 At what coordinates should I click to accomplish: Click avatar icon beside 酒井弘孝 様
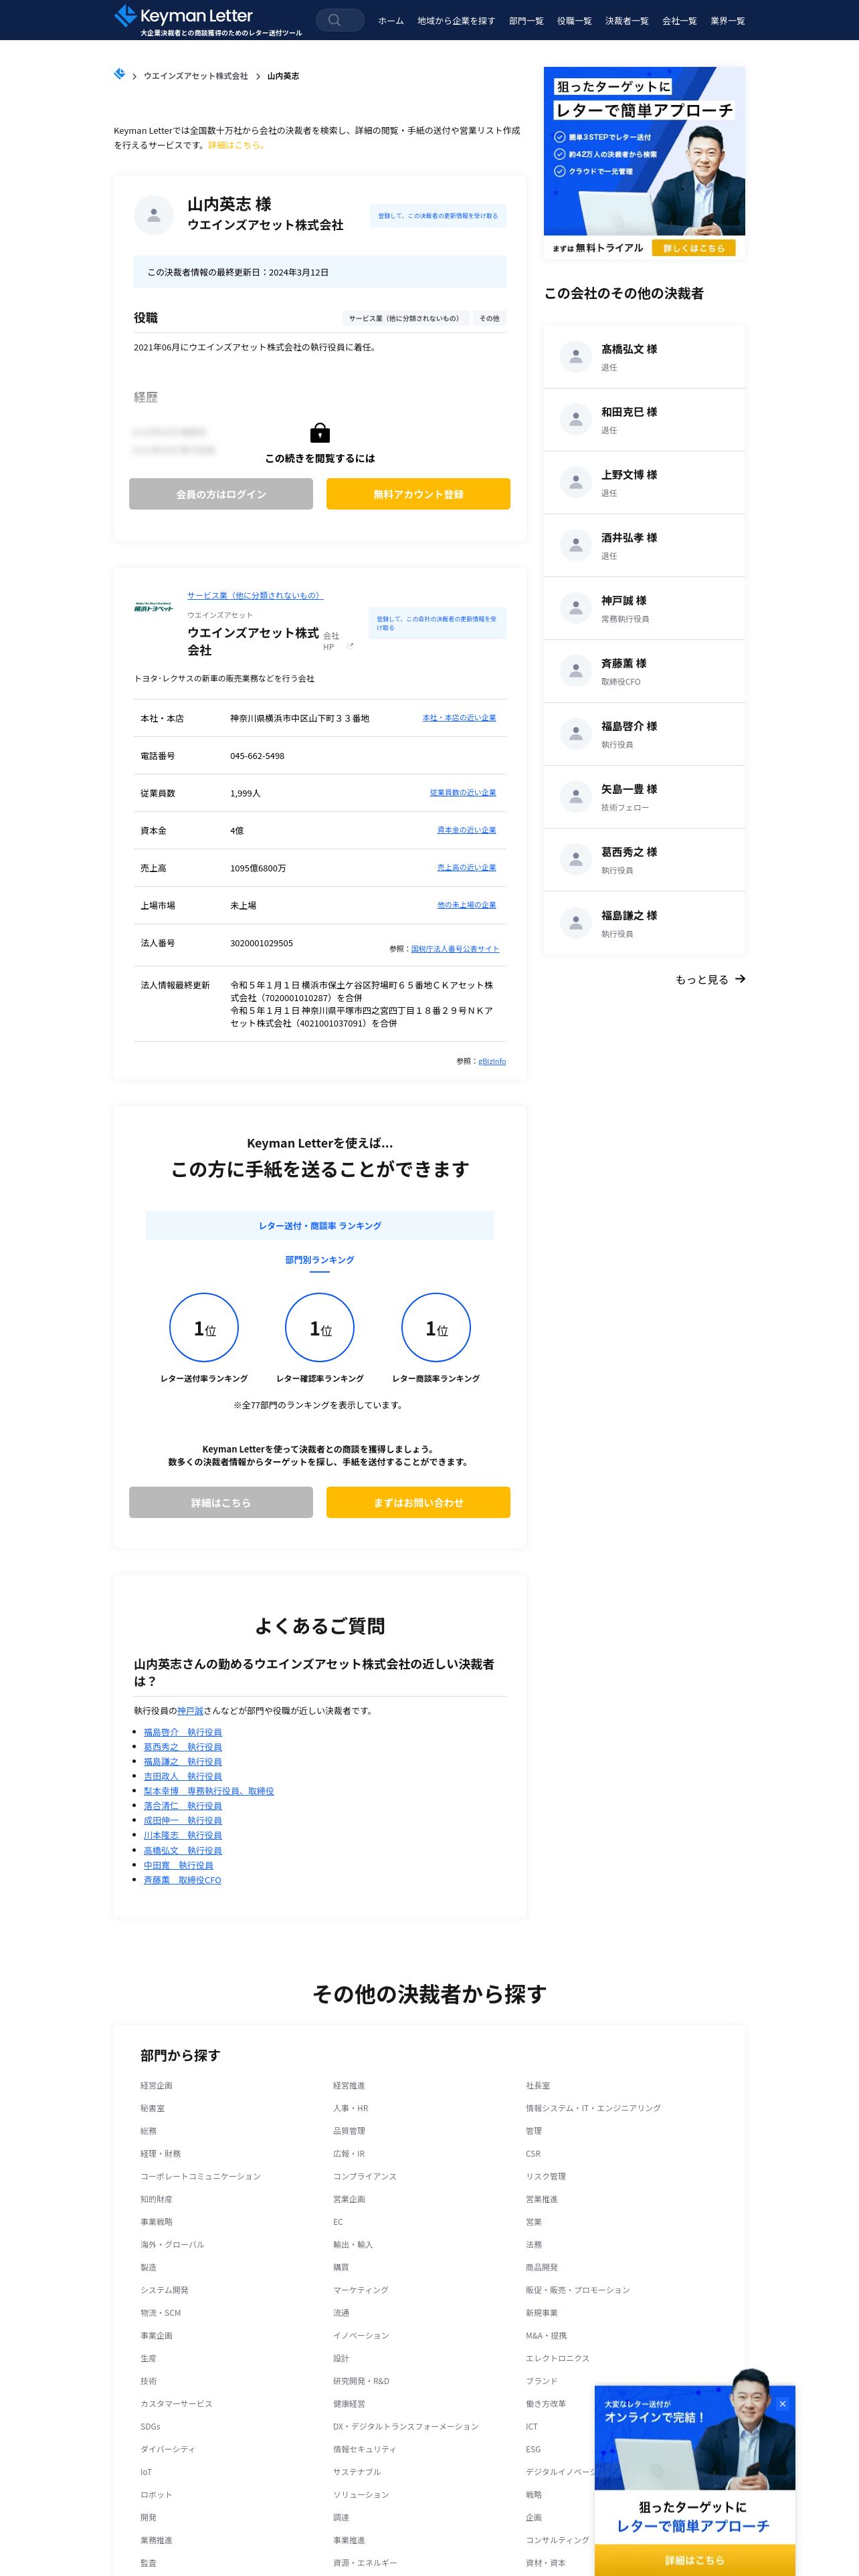pyautogui.click(x=576, y=545)
